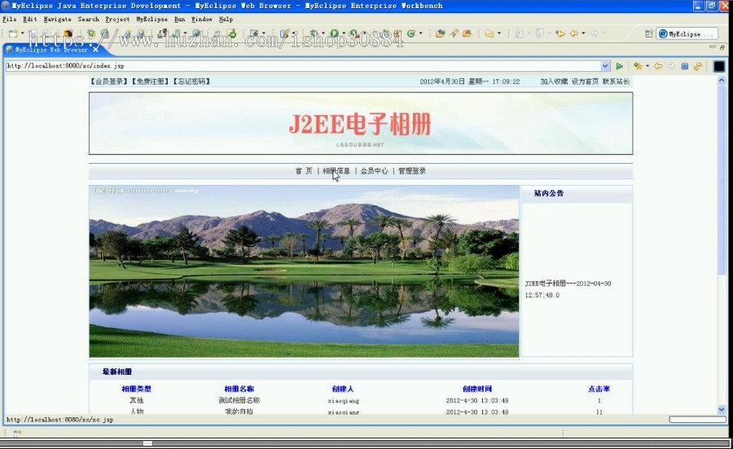Viewport: 733px width, 449px height.
Task: Click the Deploy to server toolbar icon
Action: [162, 33]
